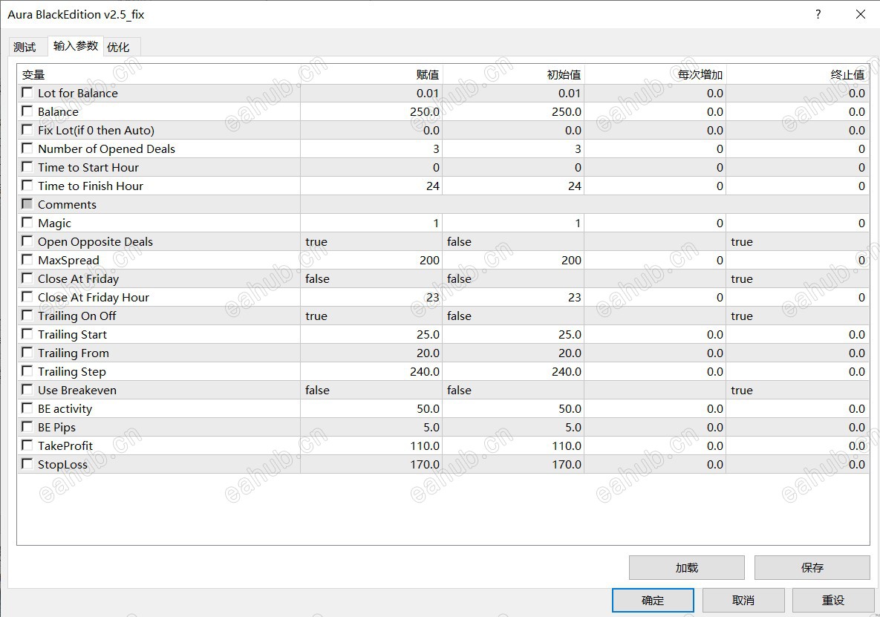
Task: Open the 优化 tab
Action: 118,47
